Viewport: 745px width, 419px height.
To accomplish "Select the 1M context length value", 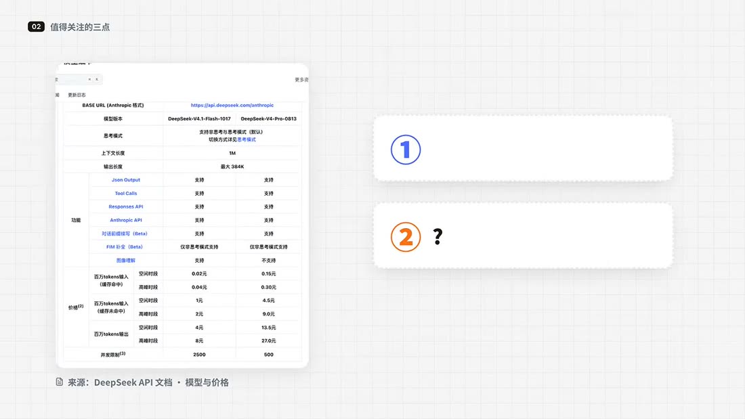I will click(x=232, y=153).
